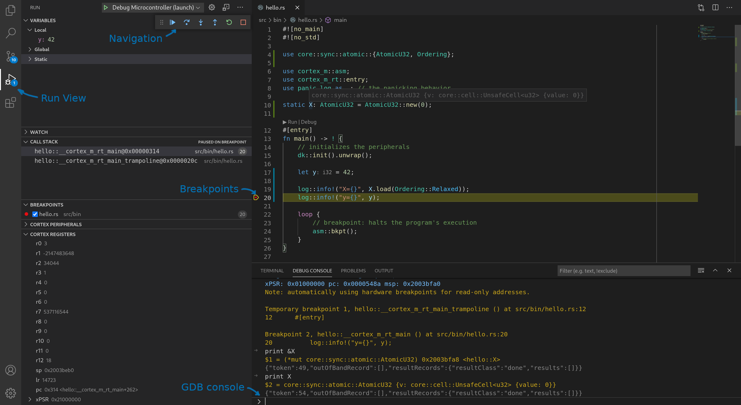Step Over in debug toolbar

[x=187, y=22]
